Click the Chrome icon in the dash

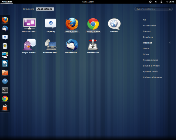pyautogui.click(x=5, y=99)
